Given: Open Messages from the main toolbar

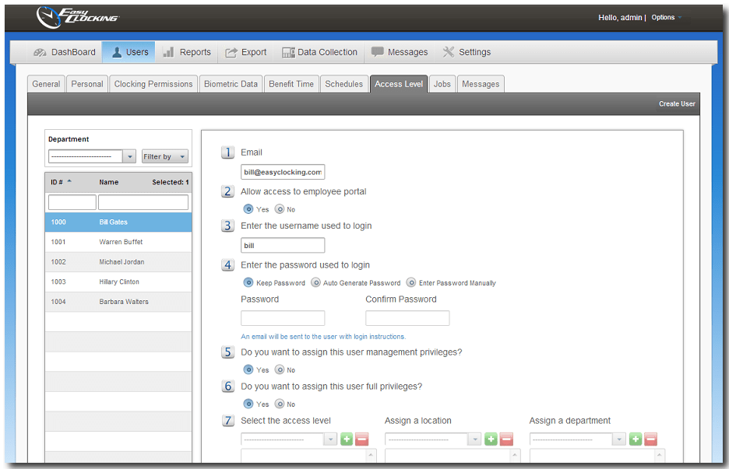Looking at the screenshot, I should click(400, 52).
